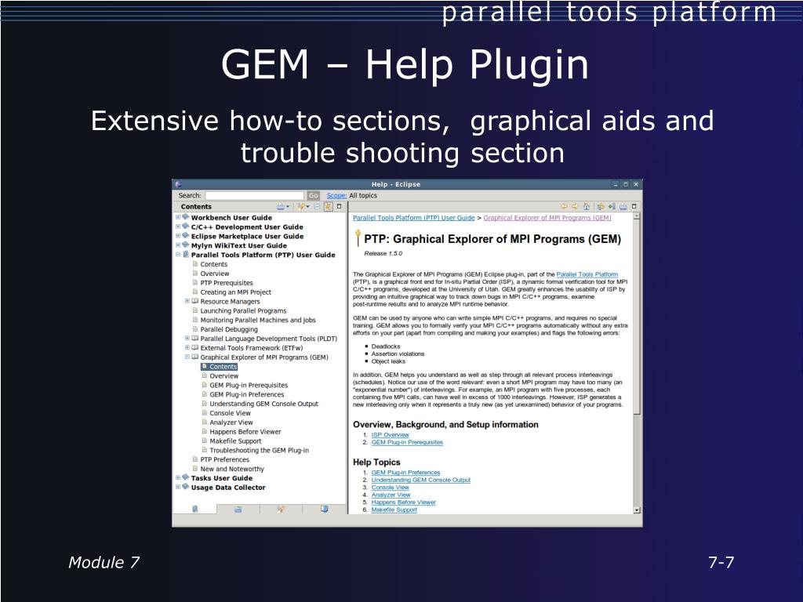Screen dimensions: 803x602
Task: Open the ISP Overview link
Action: 391,434
